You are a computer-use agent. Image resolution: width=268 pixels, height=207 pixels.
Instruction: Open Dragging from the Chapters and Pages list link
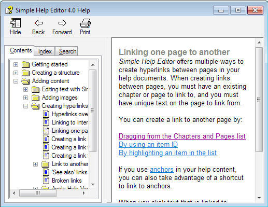(182, 136)
